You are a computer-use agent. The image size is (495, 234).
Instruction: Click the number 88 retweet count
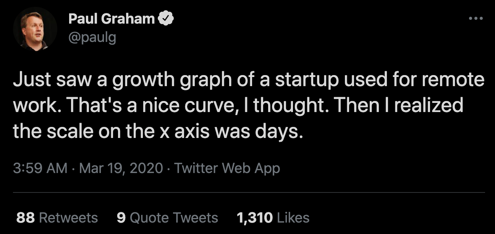pyautogui.click(x=26, y=218)
